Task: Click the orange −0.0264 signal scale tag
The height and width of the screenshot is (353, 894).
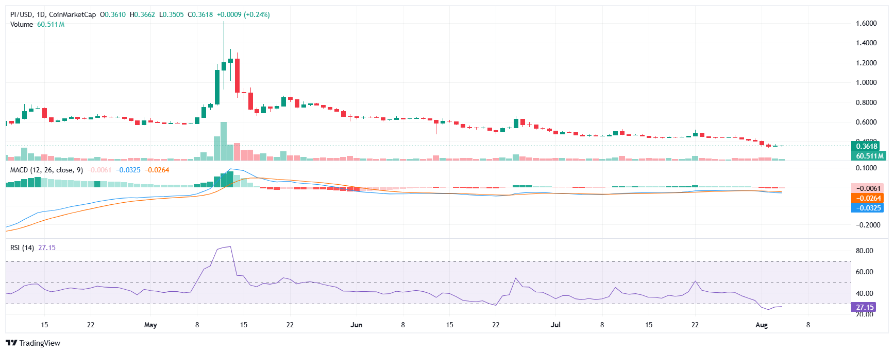Action: click(868, 198)
